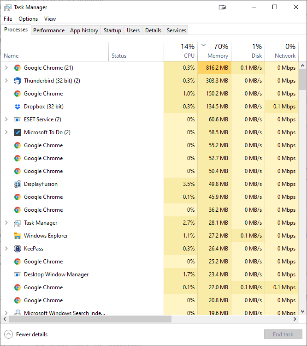Click Chrome icon in the 20.8 MB row
Screen dimensions: 307x346
point(18,300)
